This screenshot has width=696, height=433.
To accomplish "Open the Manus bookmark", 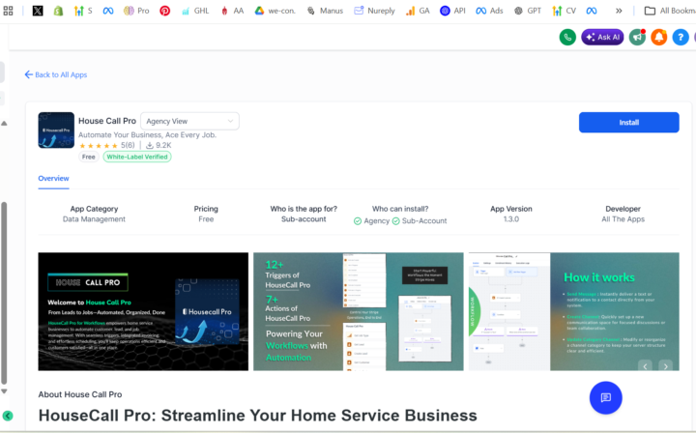I will point(325,11).
